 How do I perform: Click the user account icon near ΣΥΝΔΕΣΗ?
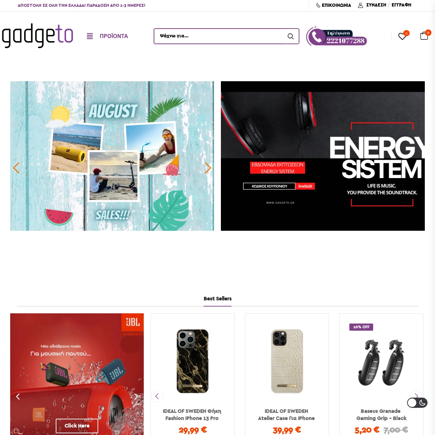[x=361, y=5]
